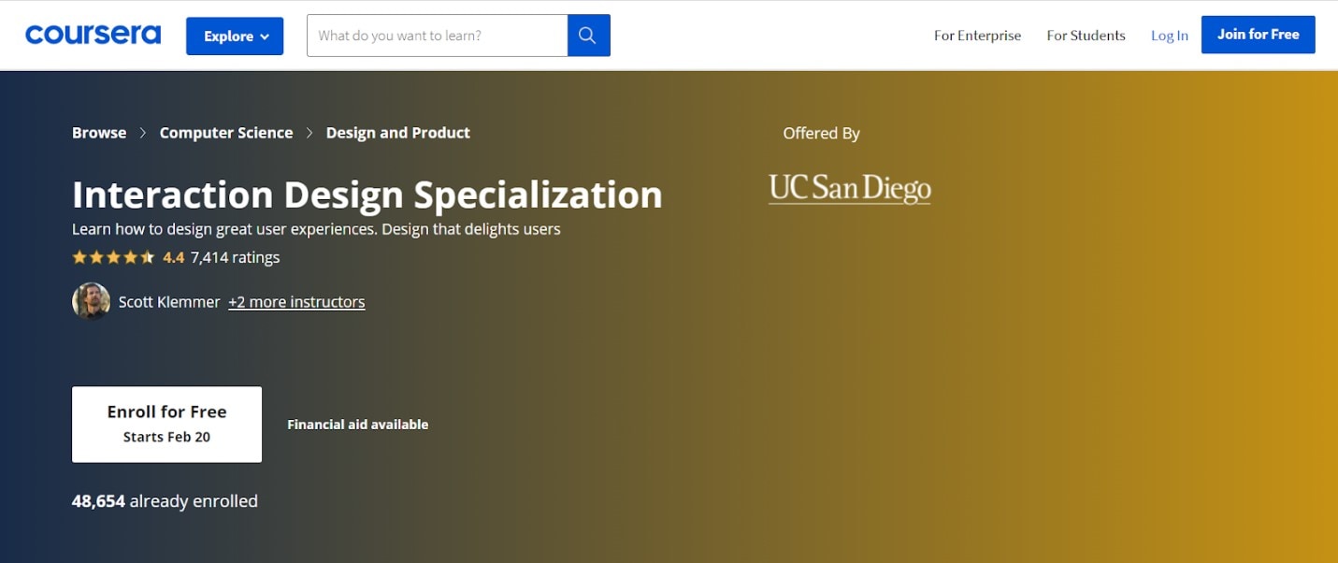Open the For Students page

point(1086,36)
